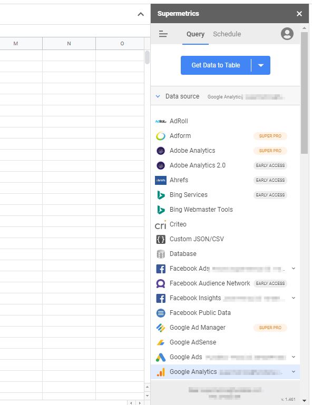Viewport: 312px width, 405px height.
Task: Collapse the Data source section chevron
Action: [158, 96]
